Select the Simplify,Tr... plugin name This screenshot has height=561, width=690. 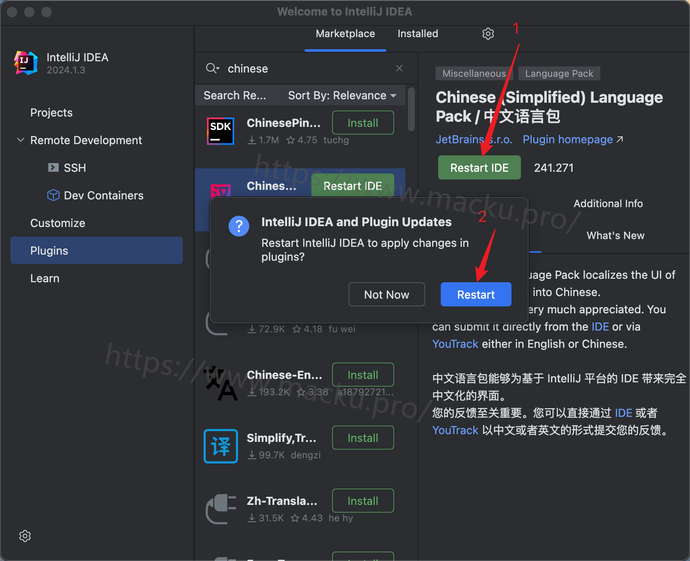click(x=281, y=438)
